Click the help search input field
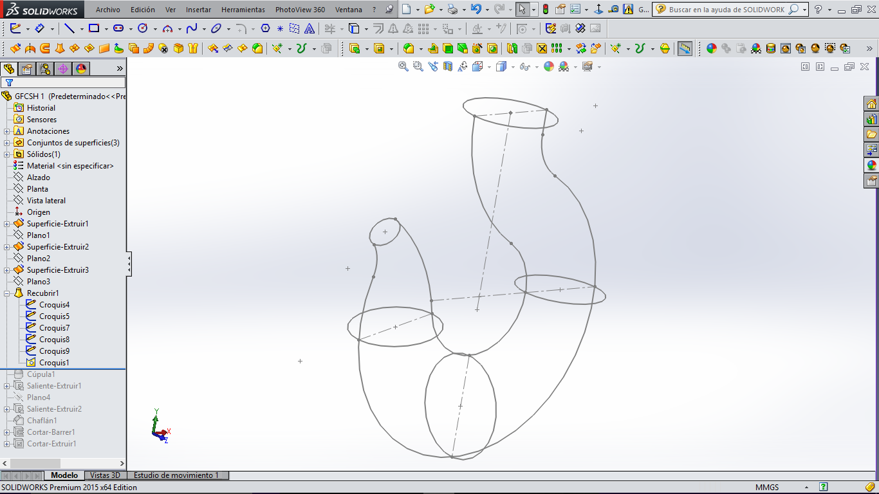The width and height of the screenshot is (879, 494). pyautogui.click(x=727, y=10)
